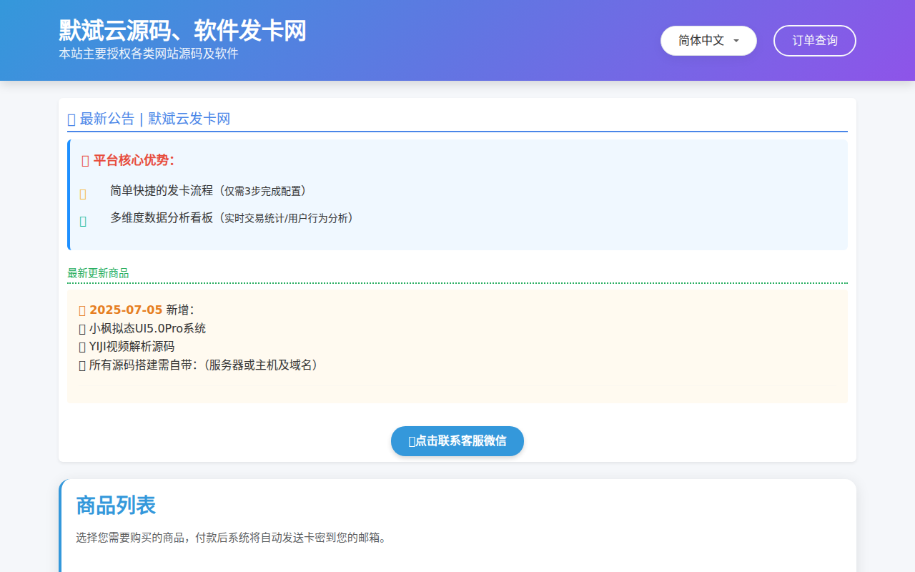The width and height of the screenshot is (915, 572).
Task: Click the icon next to YIJI视频解析源码
Action: (x=81, y=346)
